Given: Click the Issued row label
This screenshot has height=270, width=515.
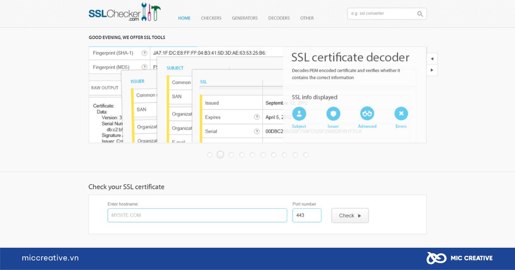Looking at the screenshot, I should 212,103.
